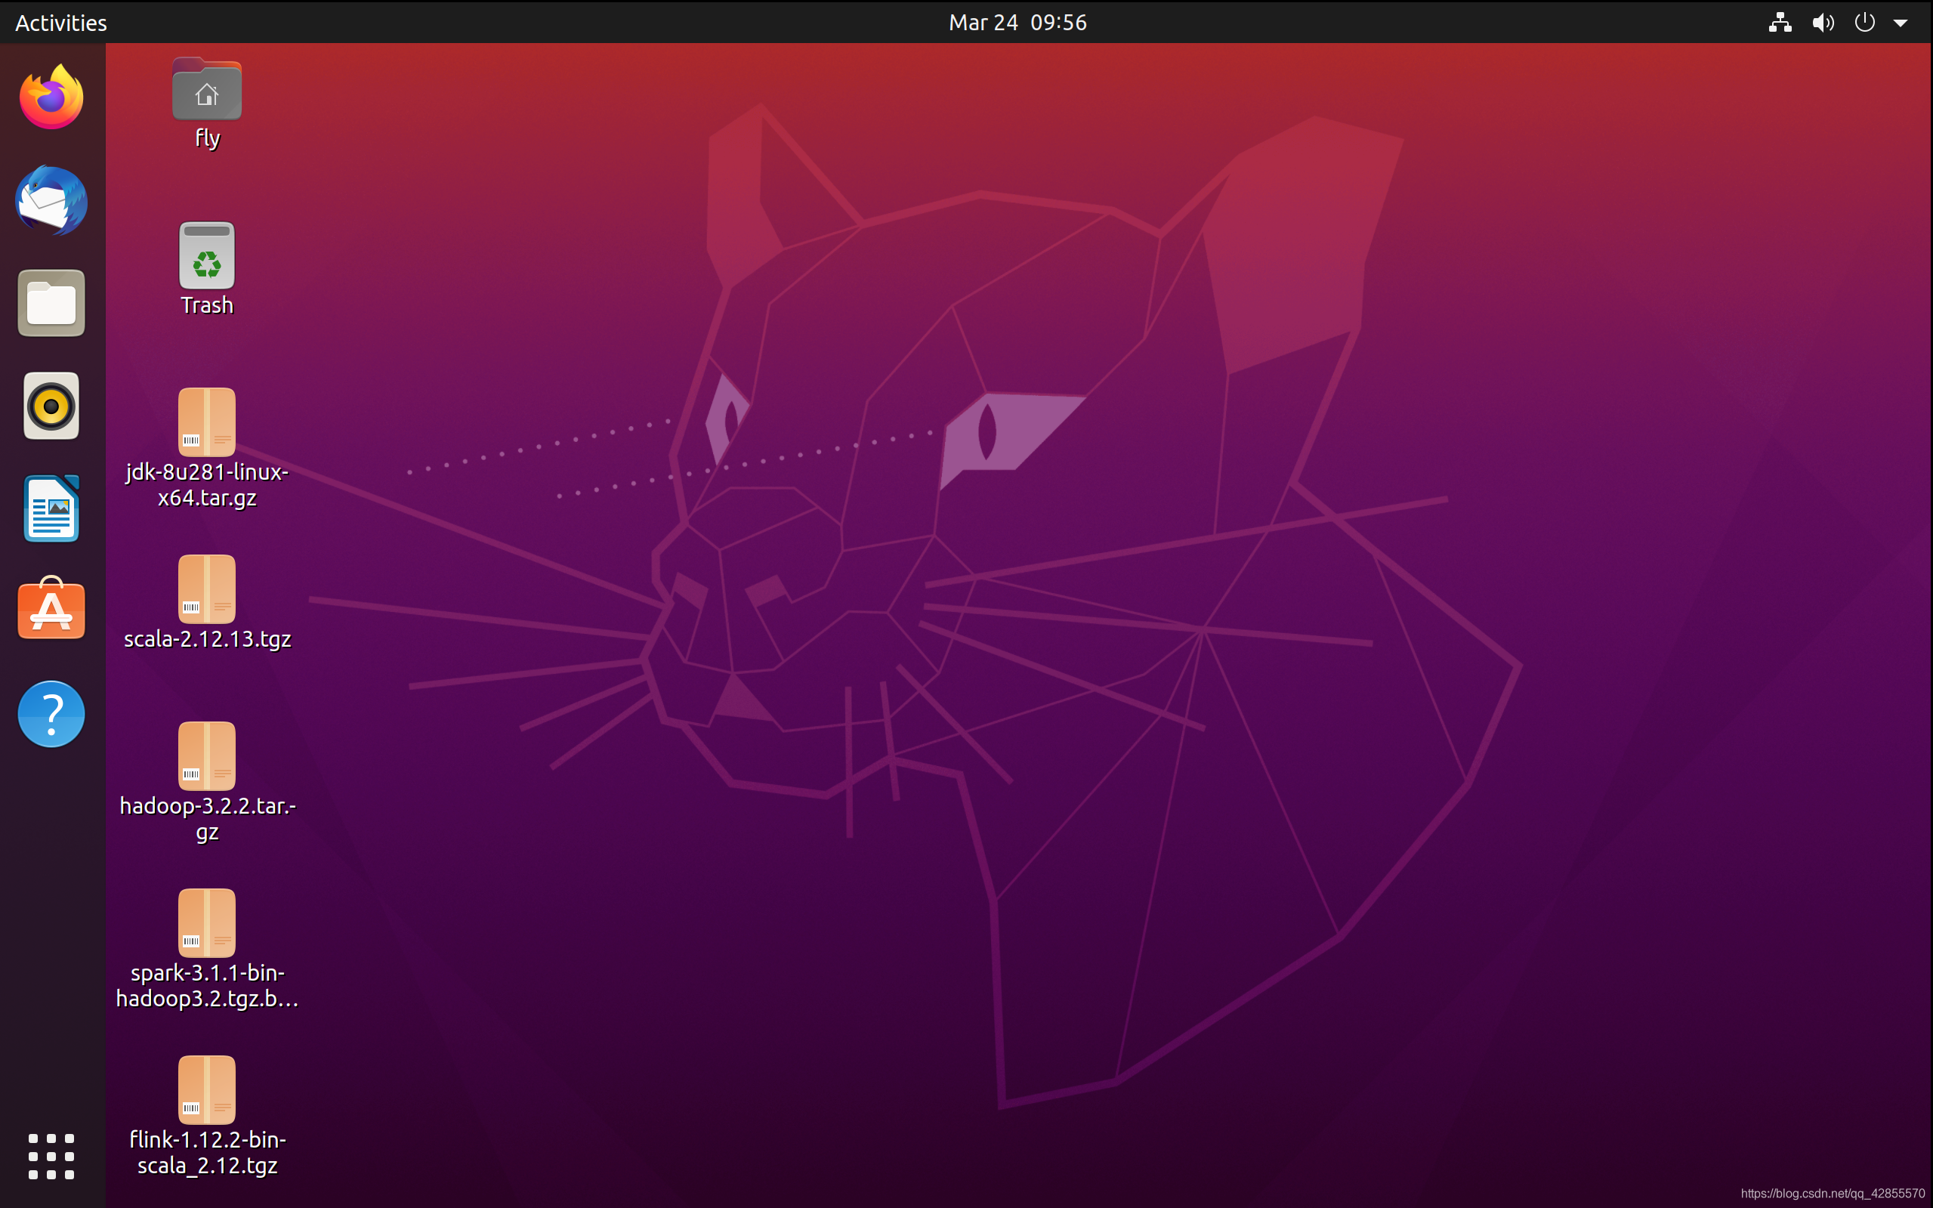
Task: Select the fly home folder
Action: coord(207,91)
